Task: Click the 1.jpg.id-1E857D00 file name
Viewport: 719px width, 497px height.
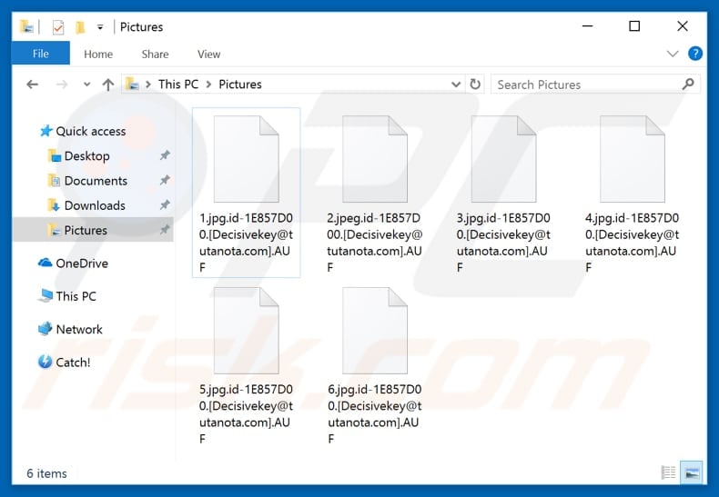Action: pyautogui.click(x=247, y=243)
